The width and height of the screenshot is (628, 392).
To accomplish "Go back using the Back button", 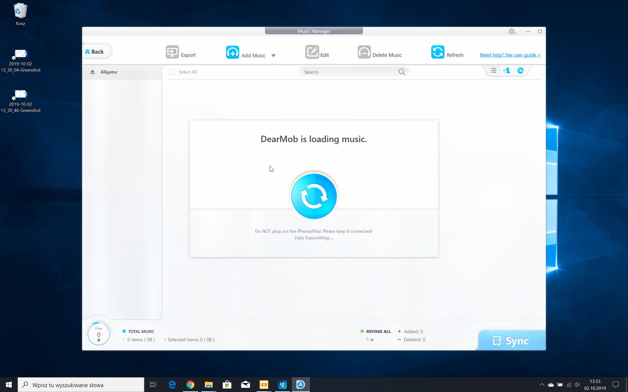I will click(x=97, y=51).
